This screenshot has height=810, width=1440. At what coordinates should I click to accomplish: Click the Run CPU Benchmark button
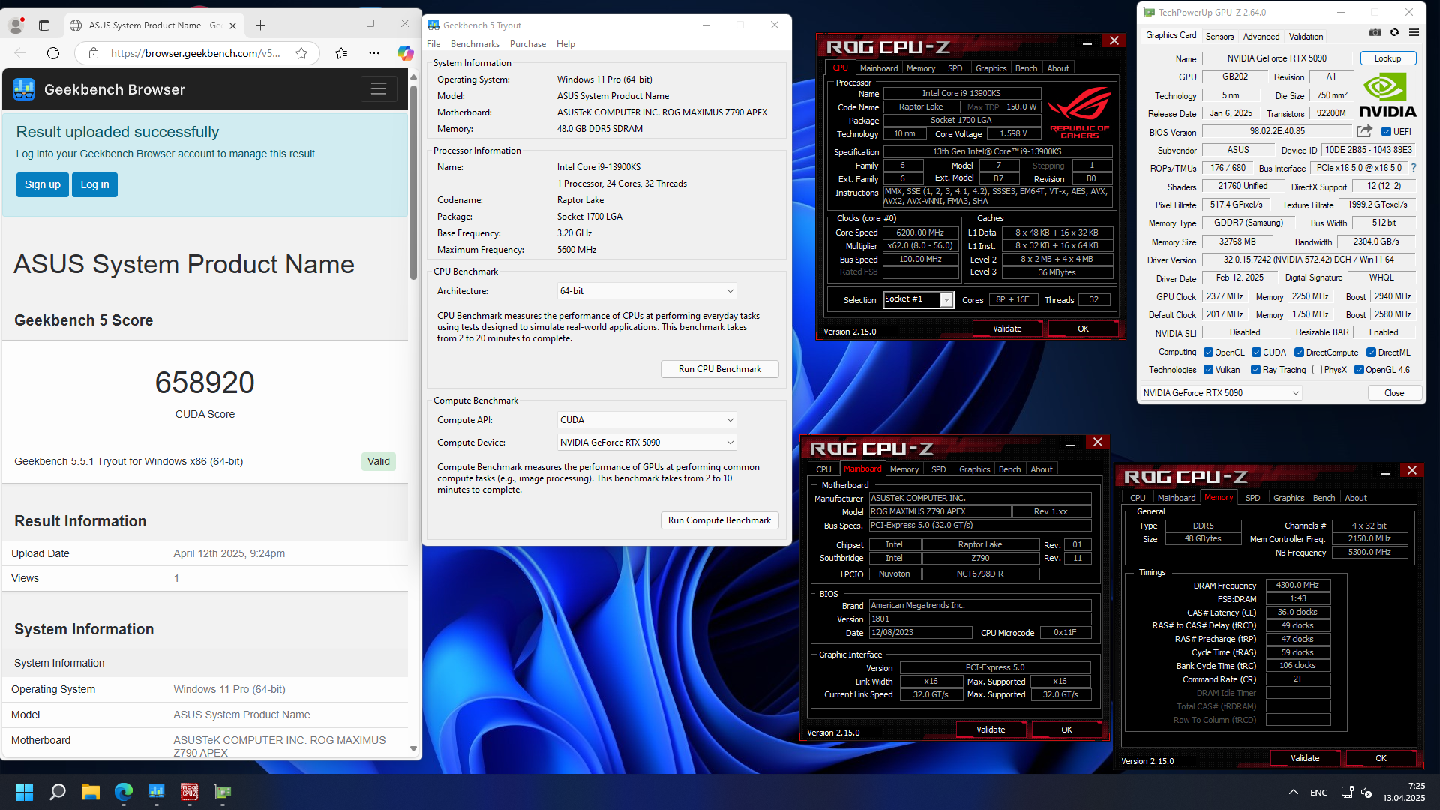[x=719, y=369]
